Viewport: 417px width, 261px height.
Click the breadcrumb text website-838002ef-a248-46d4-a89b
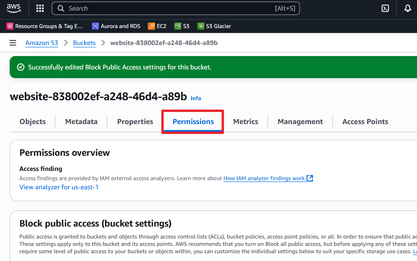pyautogui.click(x=164, y=43)
